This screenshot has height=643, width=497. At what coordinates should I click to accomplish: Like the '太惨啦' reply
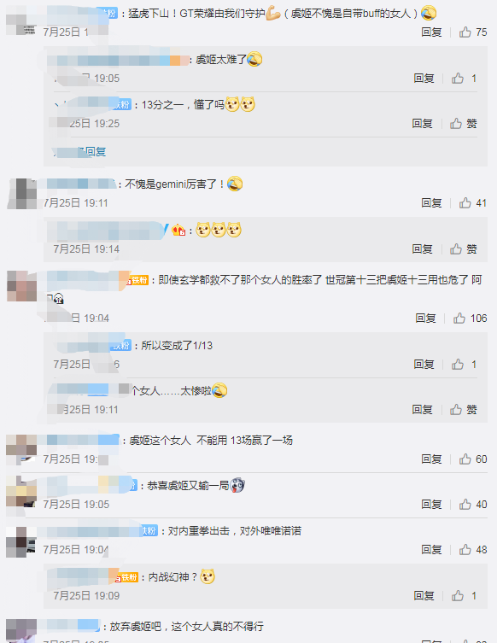[463, 409]
